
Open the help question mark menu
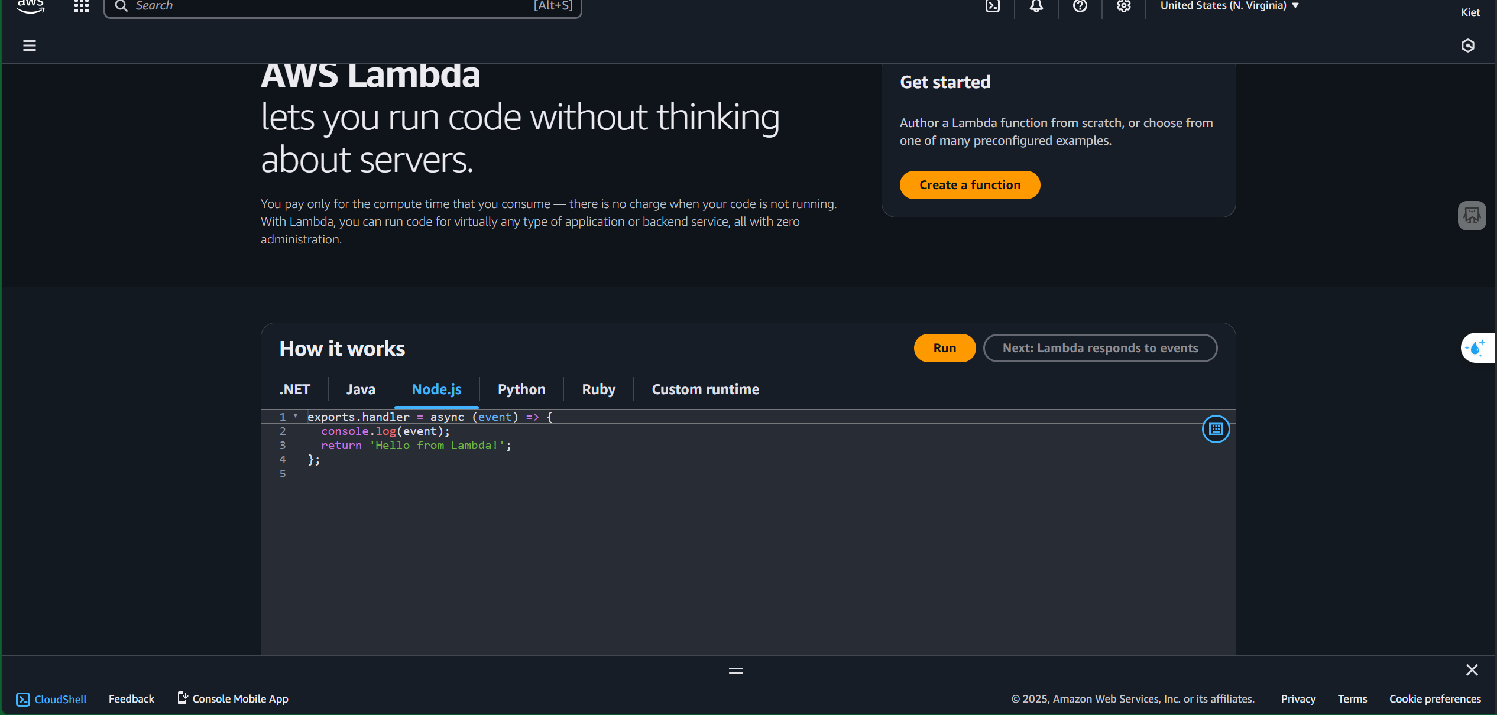point(1080,6)
